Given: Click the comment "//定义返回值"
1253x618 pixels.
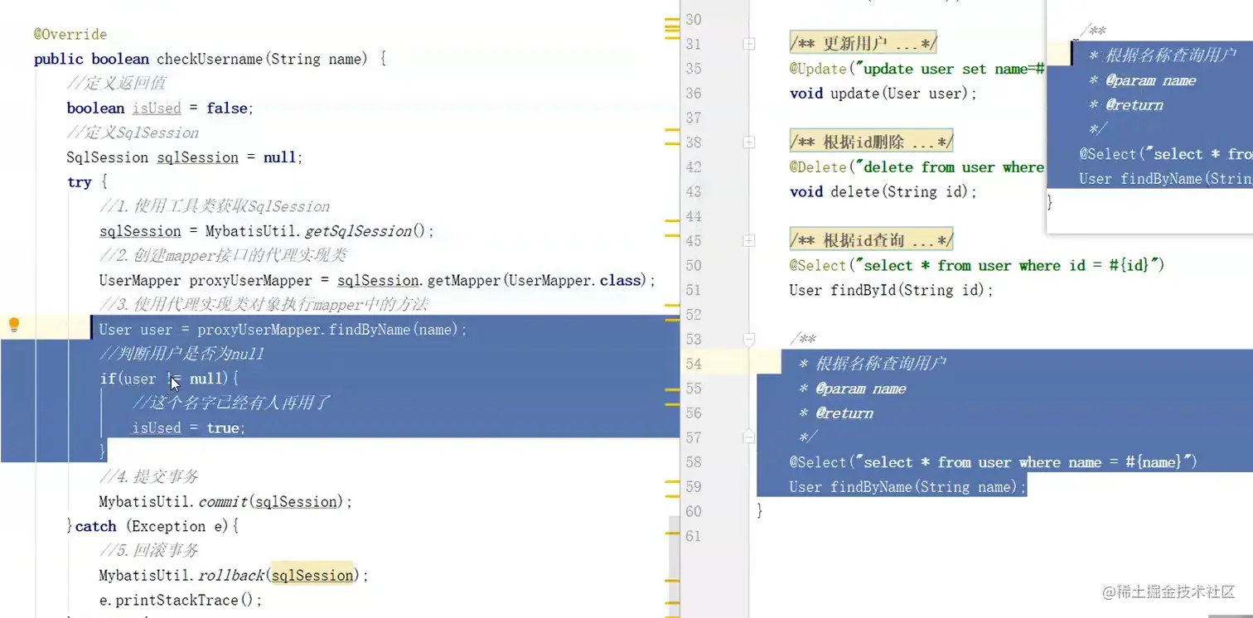Looking at the screenshot, I should 116,84.
